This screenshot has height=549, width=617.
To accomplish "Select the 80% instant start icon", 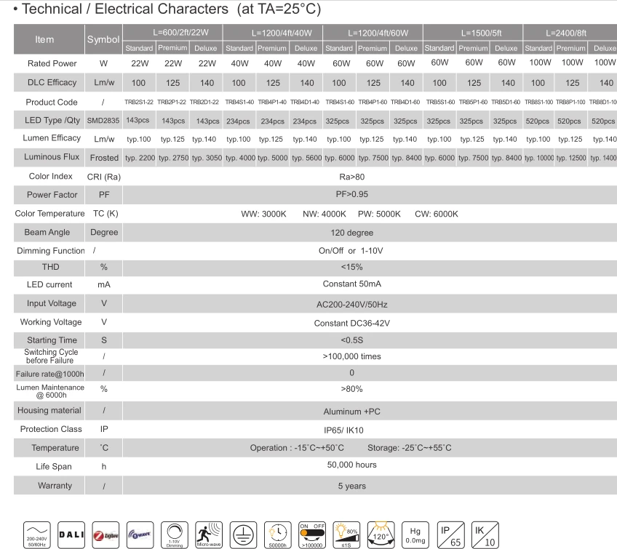I will (x=346, y=535).
